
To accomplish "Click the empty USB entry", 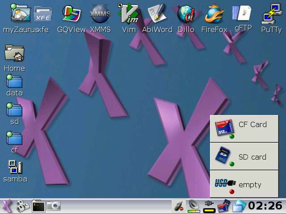I will click(x=244, y=184).
